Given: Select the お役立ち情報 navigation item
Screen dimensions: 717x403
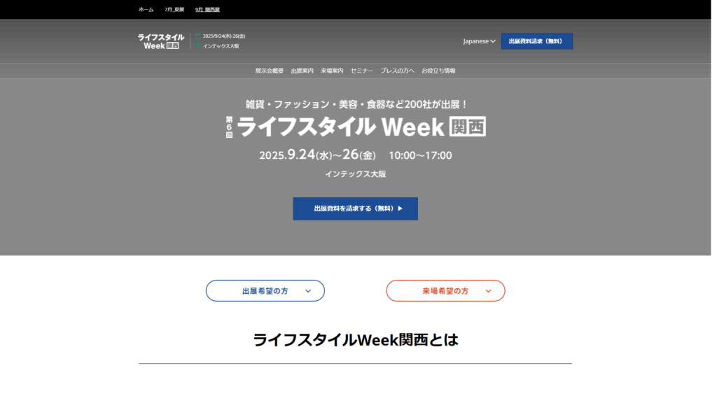Looking at the screenshot, I should point(438,71).
